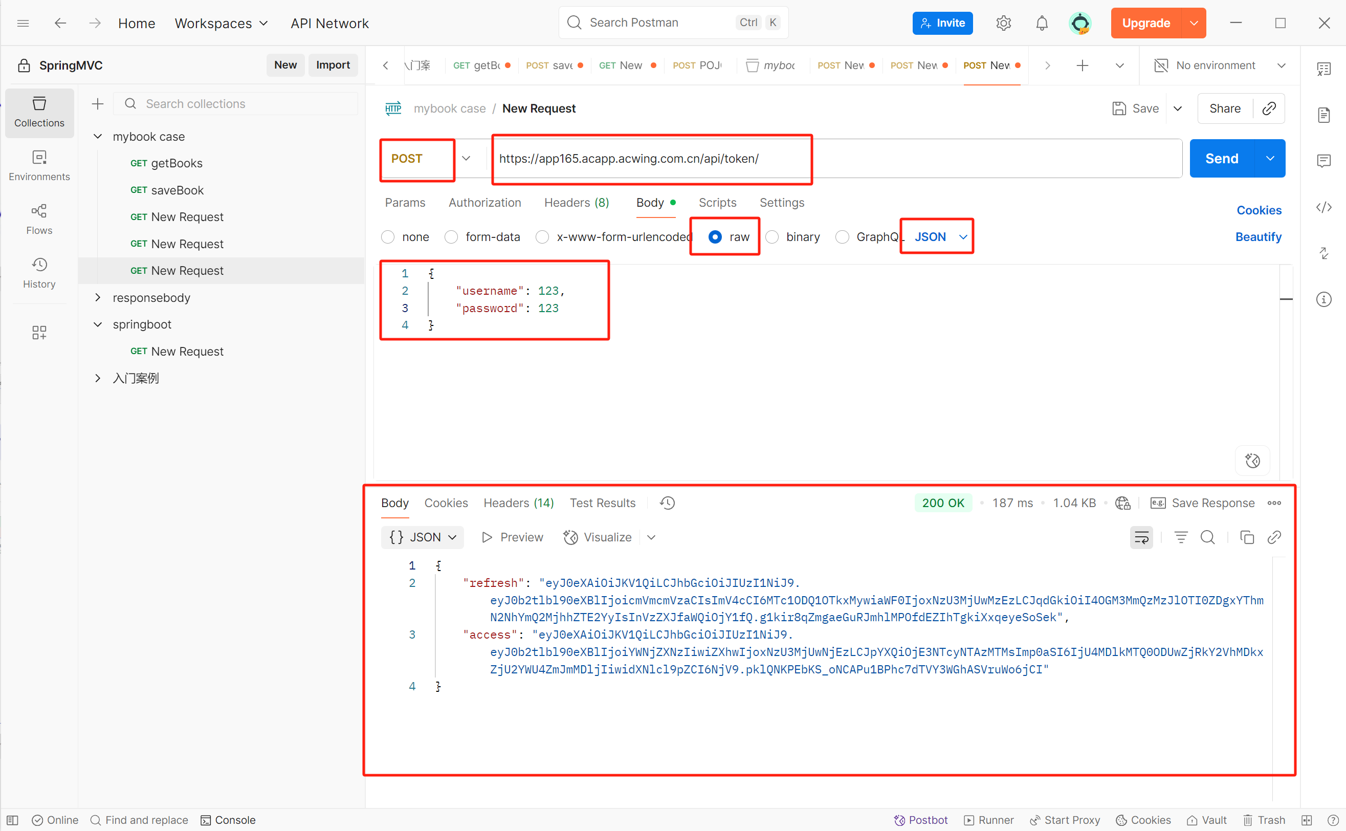Open the Save options dropdown arrow
The image size is (1346, 831).
click(x=1177, y=108)
